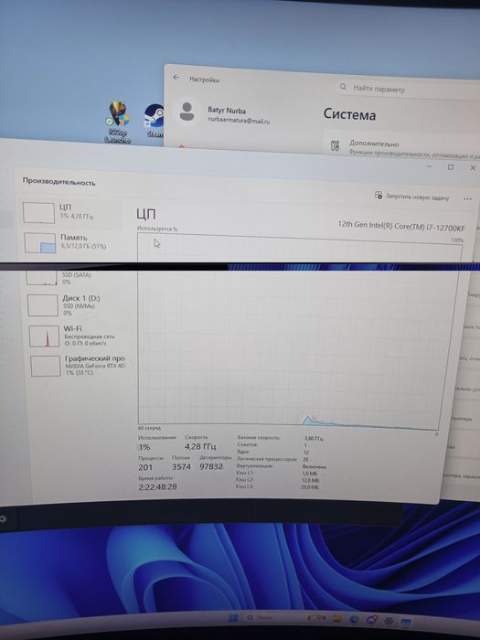Click the Wi-Fi mini graph thumbnail

[x=44, y=336]
